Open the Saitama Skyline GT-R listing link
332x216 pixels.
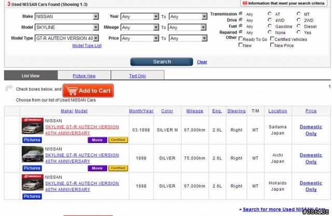coord(82,130)
